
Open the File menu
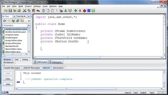(x=3, y=6)
